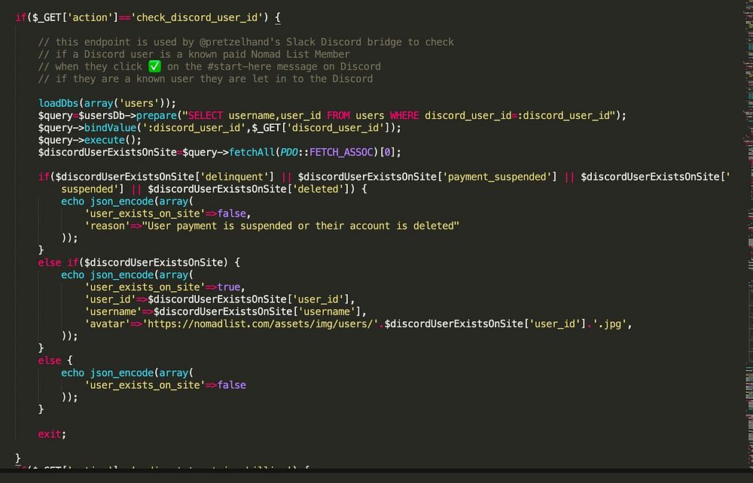Click "#start-here" in the comment
Viewport: 753px width, 483px height.
(239, 67)
